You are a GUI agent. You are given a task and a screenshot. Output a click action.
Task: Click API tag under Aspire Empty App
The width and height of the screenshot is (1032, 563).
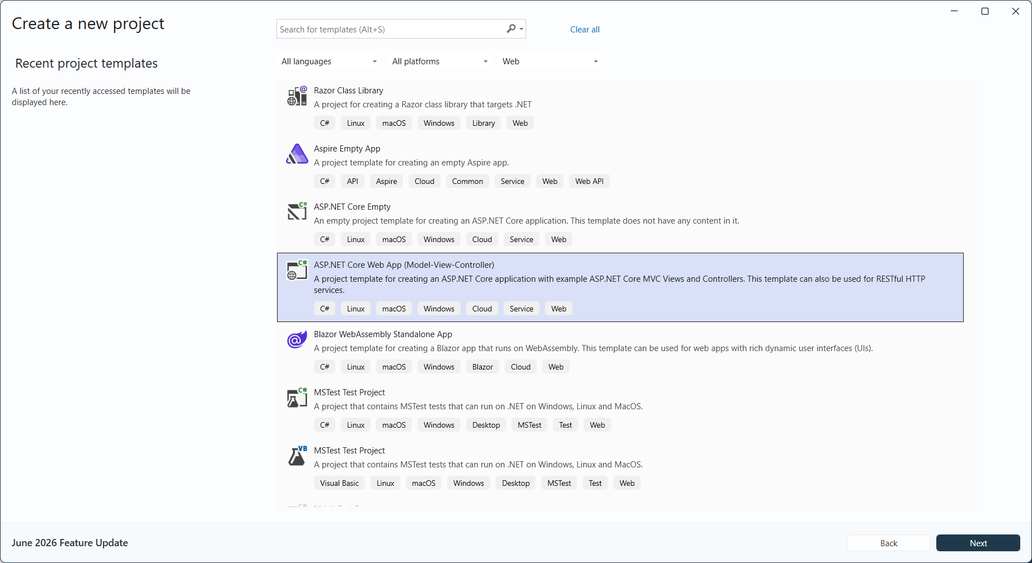pos(353,181)
